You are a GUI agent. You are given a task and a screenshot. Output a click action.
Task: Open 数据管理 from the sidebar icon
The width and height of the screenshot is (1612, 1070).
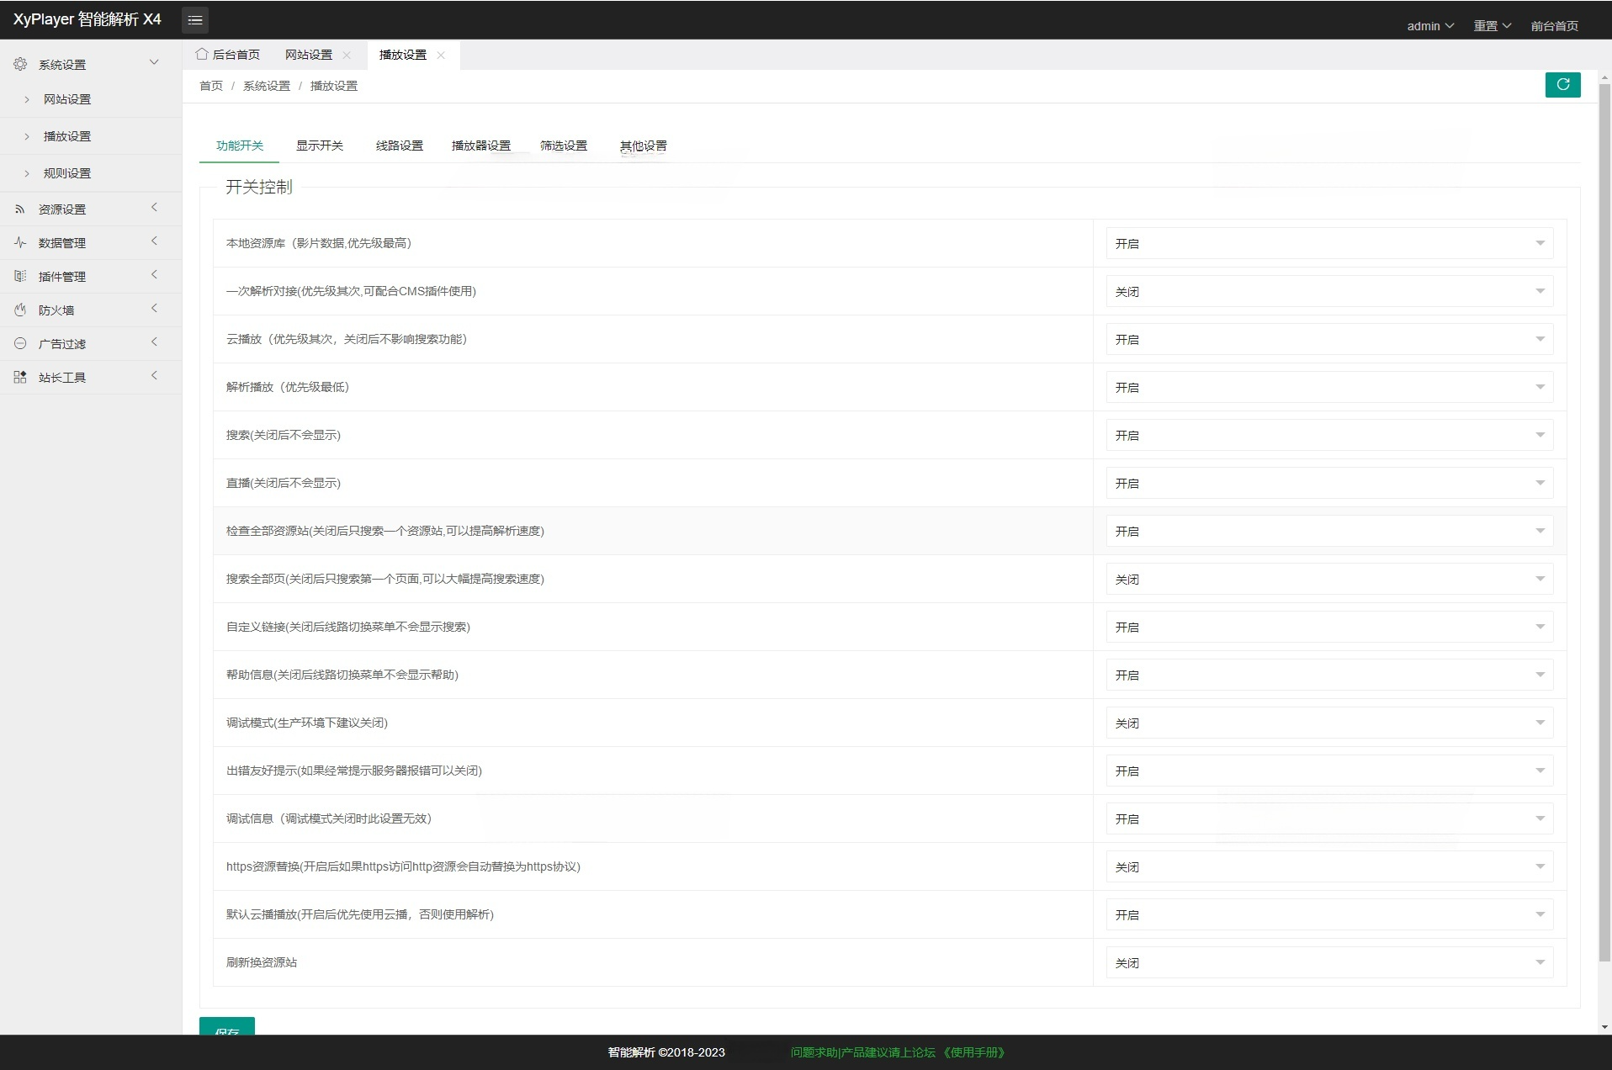point(19,242)
